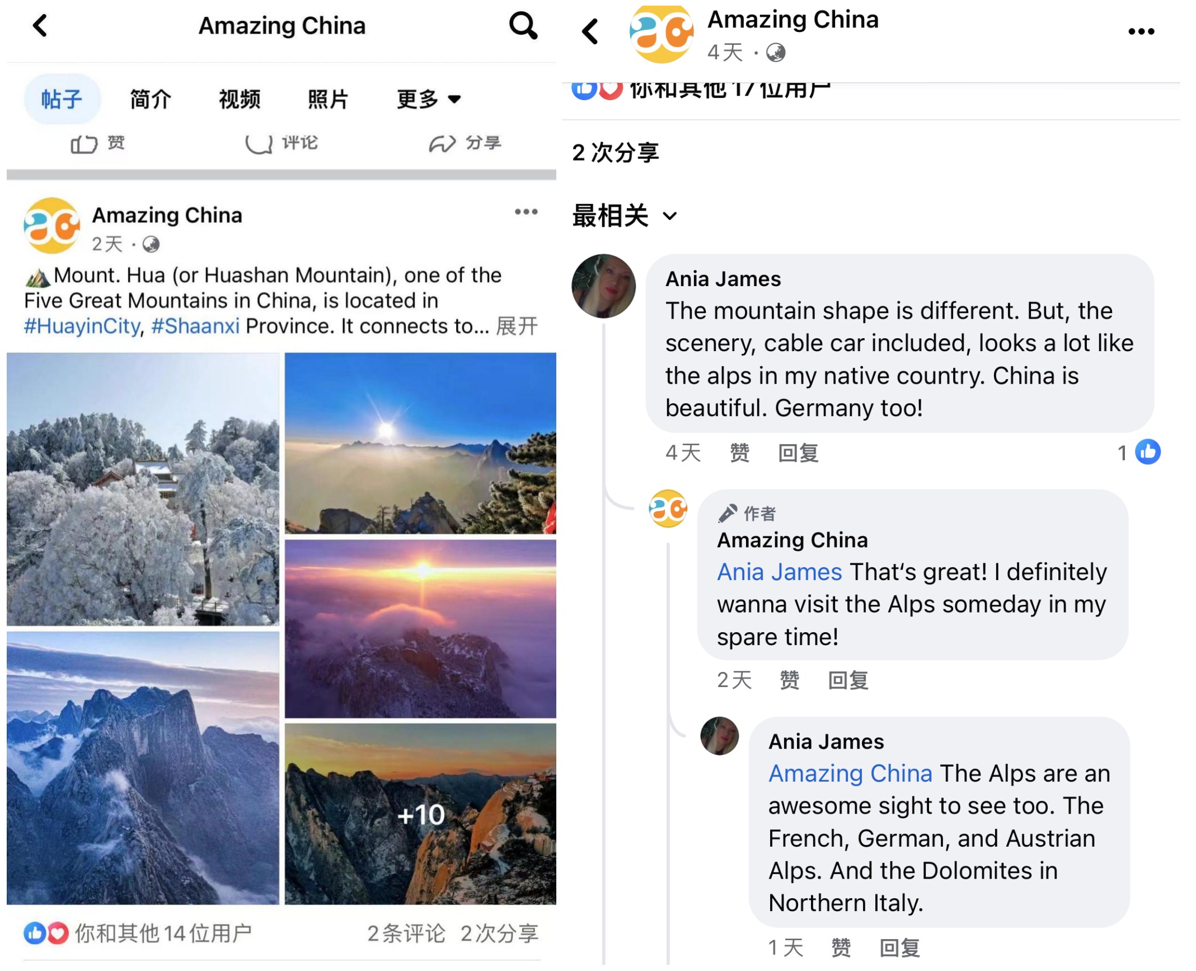The width and height of the screenshot is (1196, 971).
Task: Switch to the 照片 (Photos) tab
Action: point(327,99)
